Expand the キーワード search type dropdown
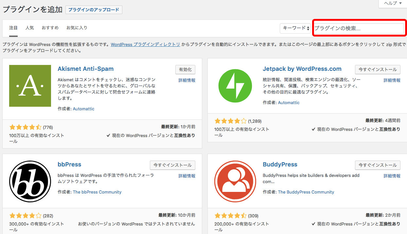 [x=295, y=28]
